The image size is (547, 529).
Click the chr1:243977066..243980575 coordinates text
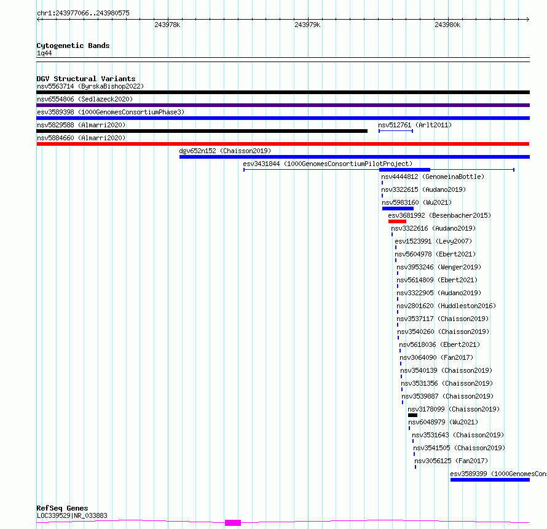pos(84,13)
